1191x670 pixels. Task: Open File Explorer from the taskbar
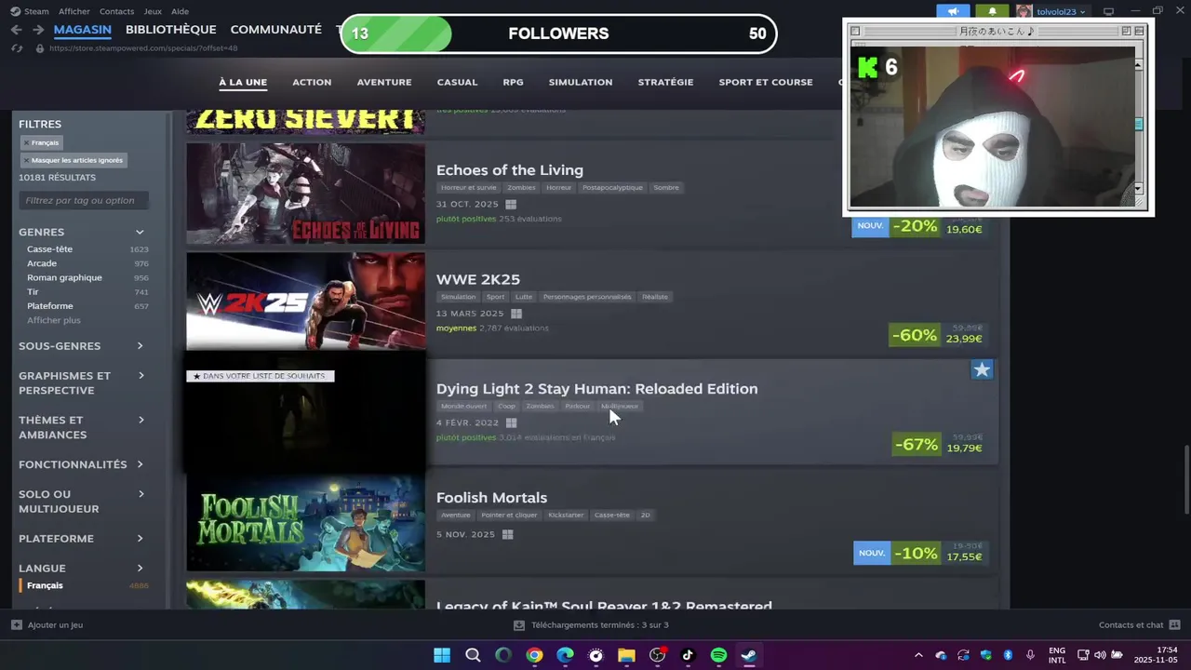(626, 655)
